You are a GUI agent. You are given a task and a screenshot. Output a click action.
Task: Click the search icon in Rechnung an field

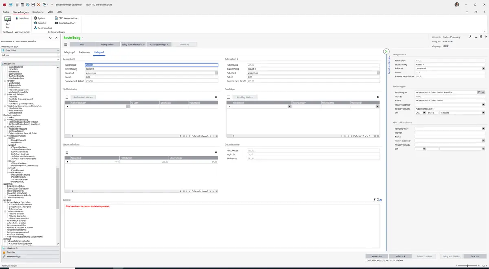479,93
